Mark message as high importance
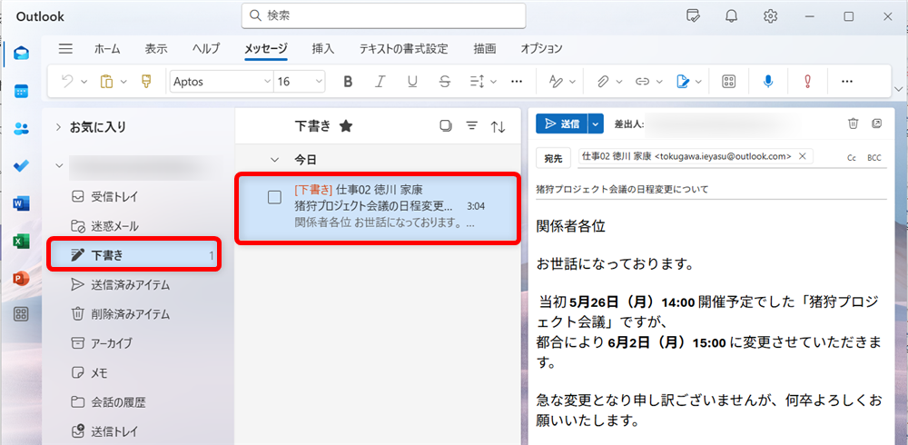908x445 pixels. pyautogui.click(x=806, y=82)
